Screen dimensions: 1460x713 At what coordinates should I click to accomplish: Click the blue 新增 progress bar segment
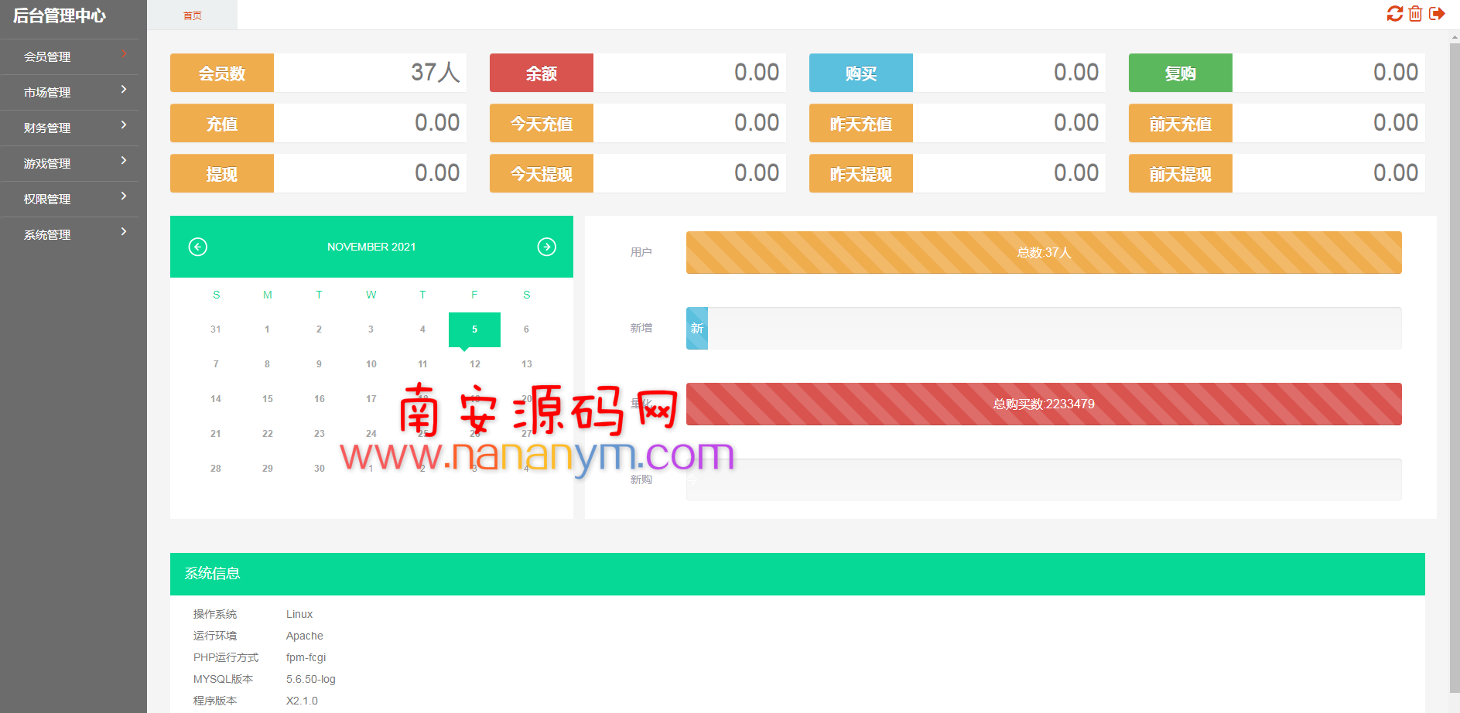697,328
